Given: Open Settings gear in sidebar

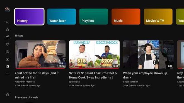Looking at the screenshot, I should coord(8,95).
